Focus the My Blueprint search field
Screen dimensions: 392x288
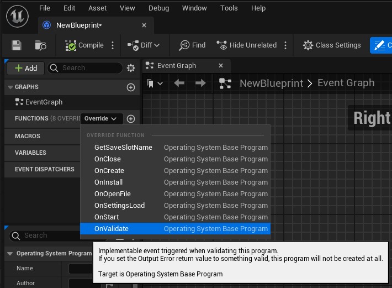85,68
